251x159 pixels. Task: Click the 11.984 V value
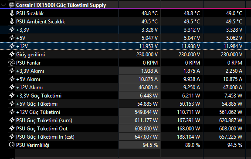pos(233,46)
